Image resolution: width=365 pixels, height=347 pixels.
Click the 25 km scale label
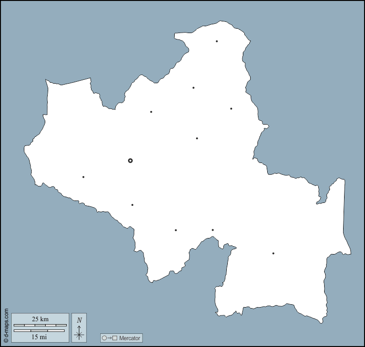tap(40, 319)
